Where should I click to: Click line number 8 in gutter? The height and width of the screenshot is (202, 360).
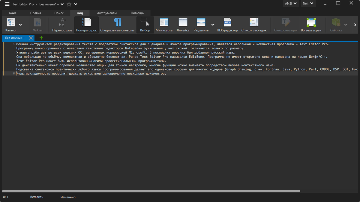(x=14, y=73)
